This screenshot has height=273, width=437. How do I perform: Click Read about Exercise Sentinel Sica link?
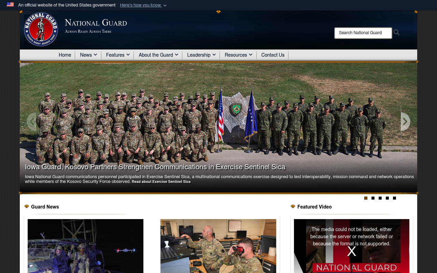(161, 182)
